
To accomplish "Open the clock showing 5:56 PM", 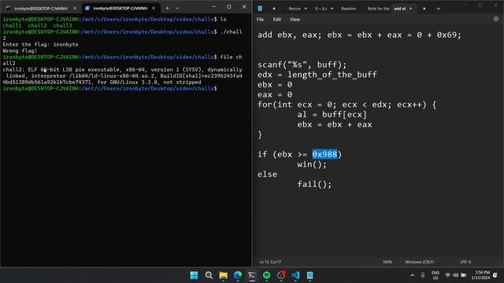I will (x=480, y=275).
